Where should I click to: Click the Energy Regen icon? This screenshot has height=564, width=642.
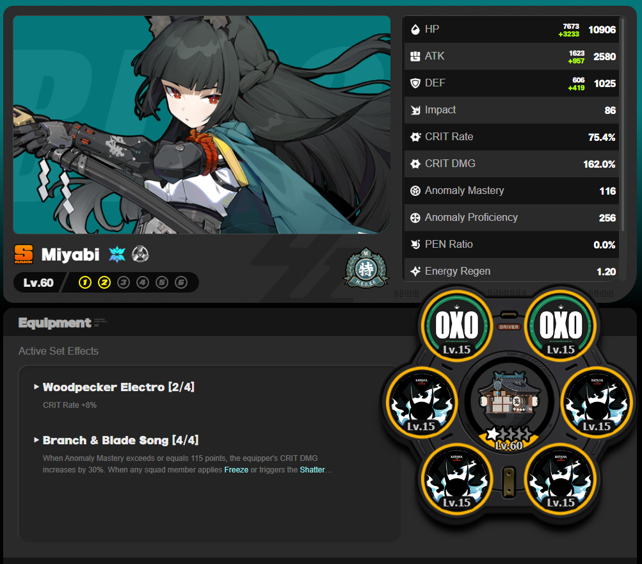click(415, 271)
